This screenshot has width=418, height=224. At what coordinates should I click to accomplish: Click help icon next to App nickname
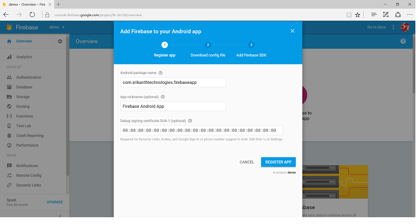click(162, 97)
